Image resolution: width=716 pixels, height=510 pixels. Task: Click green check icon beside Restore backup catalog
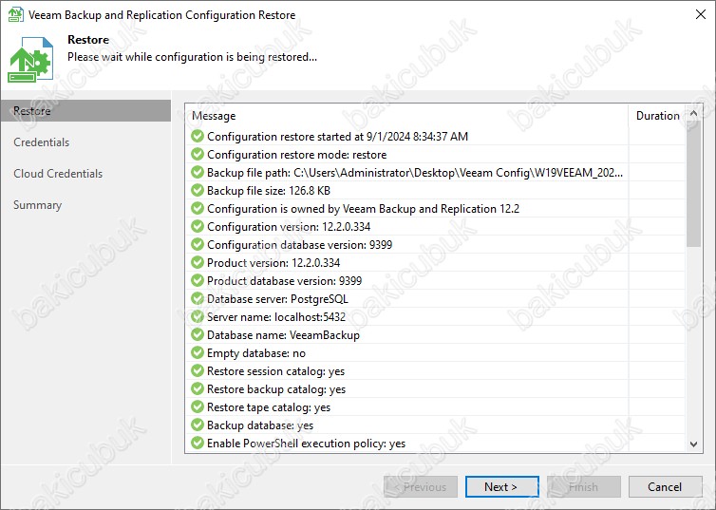click(198, 388)
